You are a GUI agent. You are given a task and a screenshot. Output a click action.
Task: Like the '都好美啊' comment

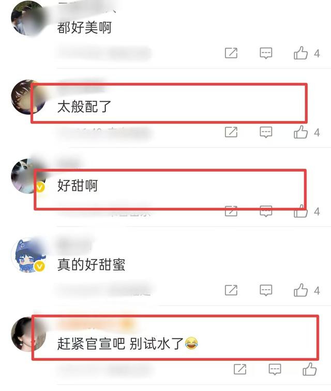[300, 53]
